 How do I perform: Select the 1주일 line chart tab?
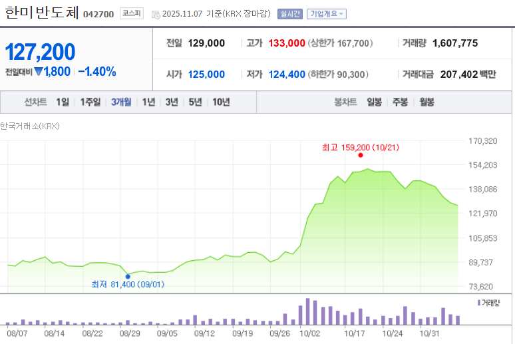click(90, 102)
